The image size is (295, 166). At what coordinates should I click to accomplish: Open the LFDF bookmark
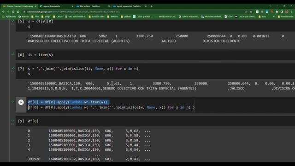pos(229,17)
